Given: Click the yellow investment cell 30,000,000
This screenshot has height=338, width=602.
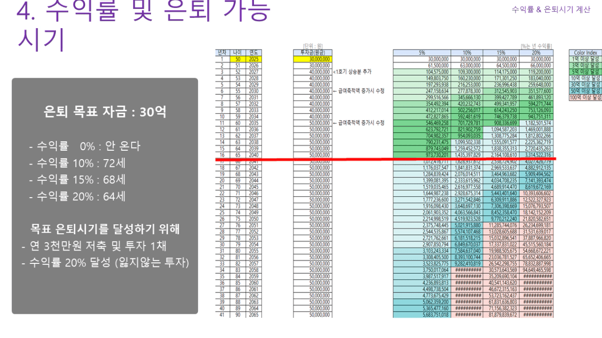Looking at the screenshot, I should click(312, 59).
